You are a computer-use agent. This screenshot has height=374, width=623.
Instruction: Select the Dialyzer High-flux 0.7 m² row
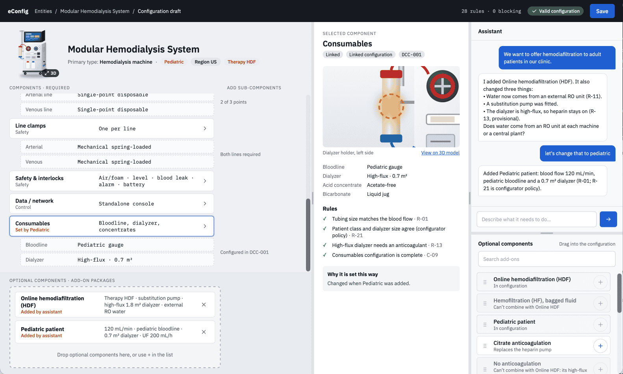(117, 260)
